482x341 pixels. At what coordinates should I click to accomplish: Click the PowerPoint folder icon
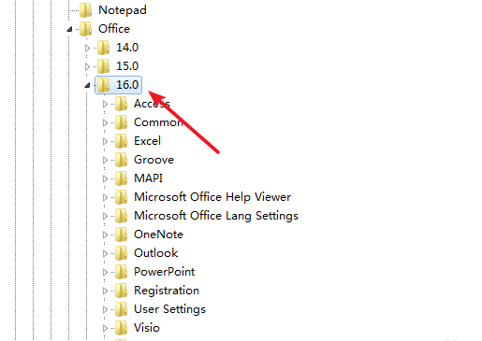click(x=121, y=272)
